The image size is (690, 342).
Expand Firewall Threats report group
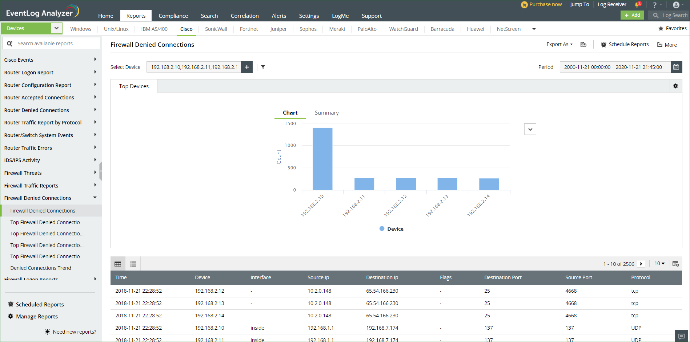pos(95,172)
